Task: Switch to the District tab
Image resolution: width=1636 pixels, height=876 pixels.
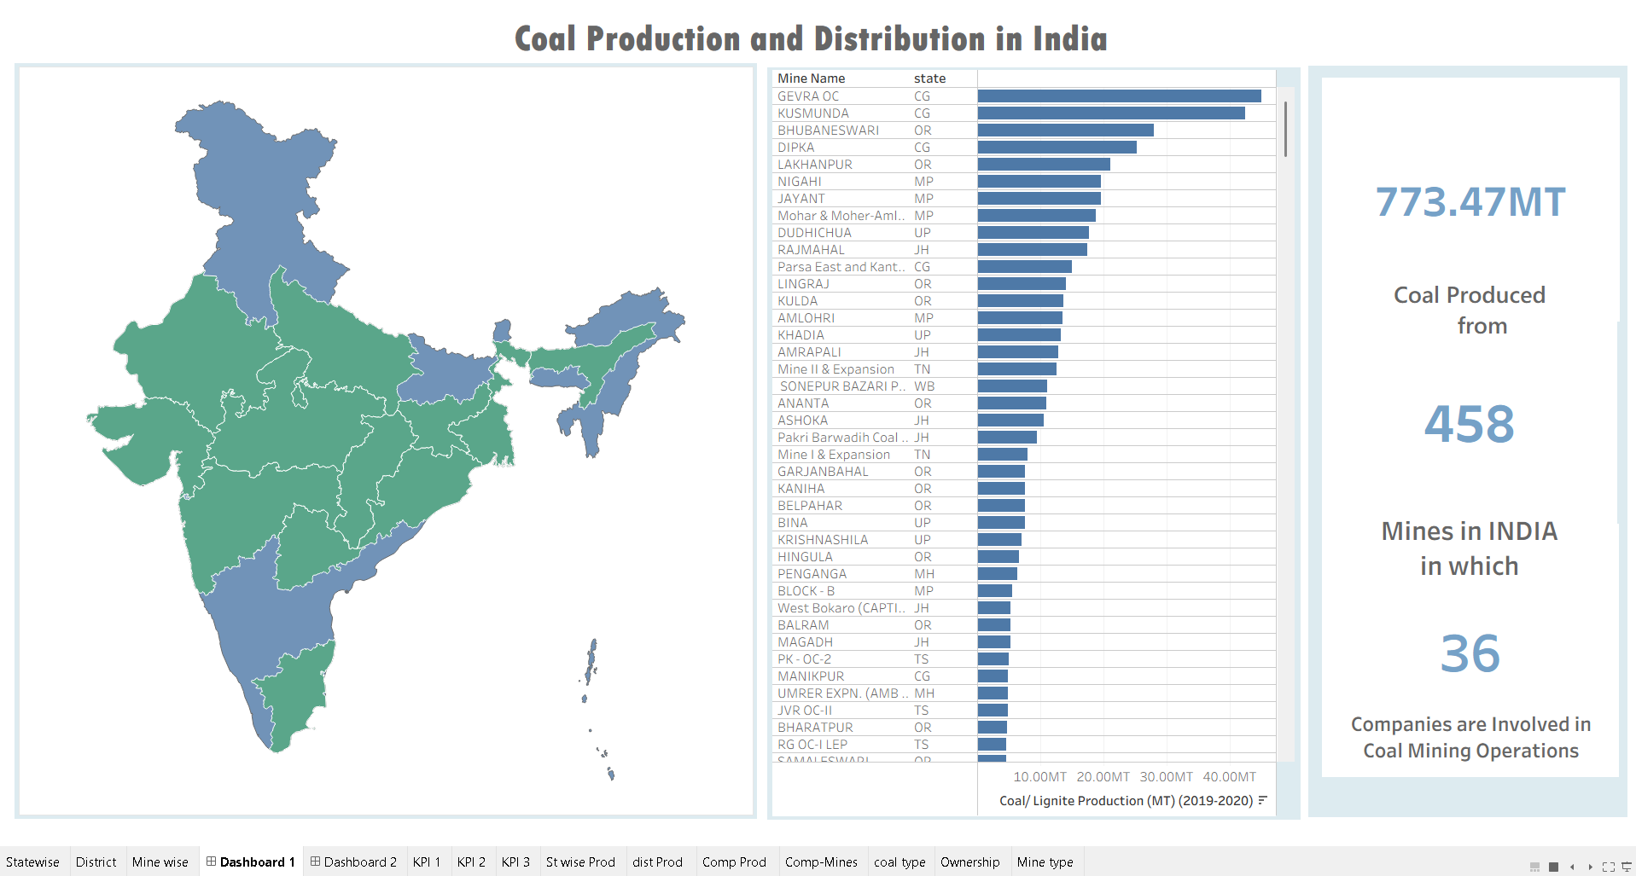Action: click(x=96, y=861)
